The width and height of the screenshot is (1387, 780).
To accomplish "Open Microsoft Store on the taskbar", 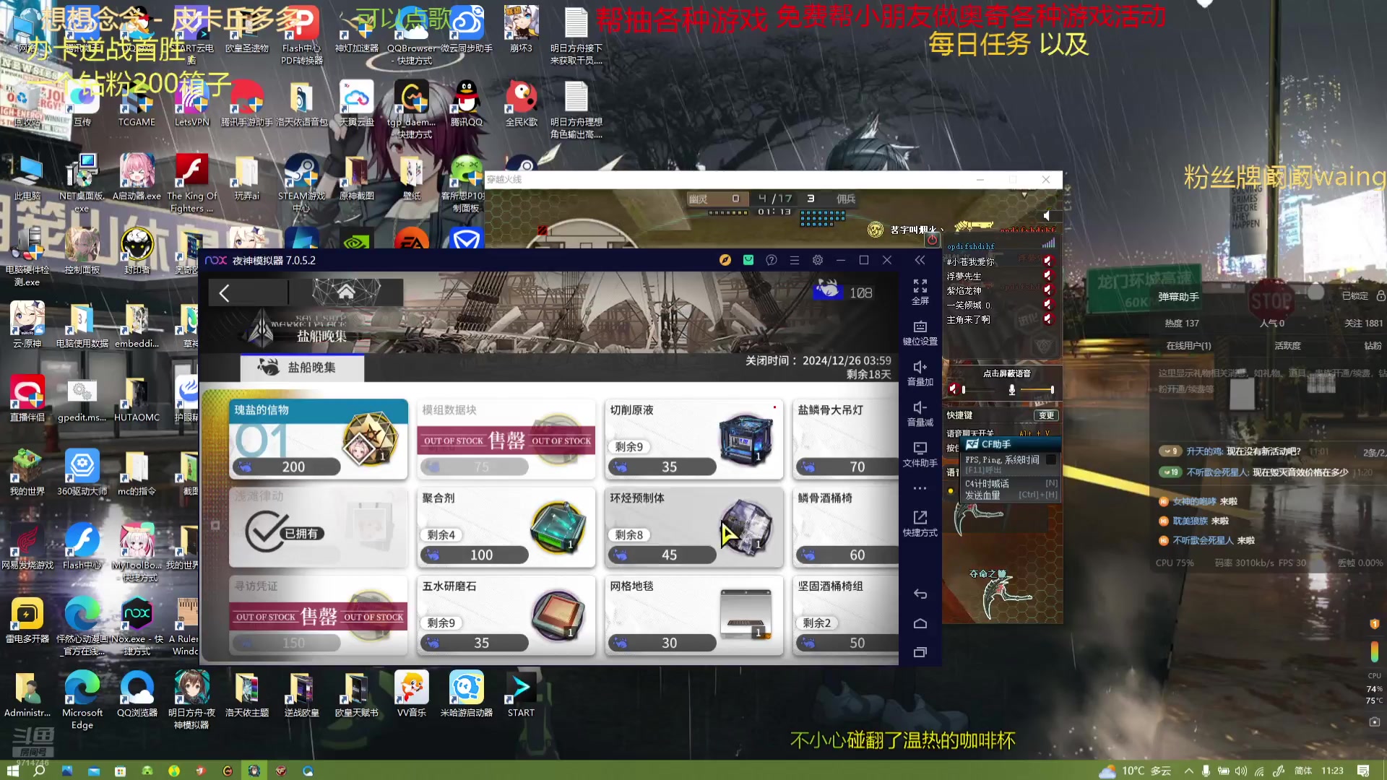I will tap(120, 771).
